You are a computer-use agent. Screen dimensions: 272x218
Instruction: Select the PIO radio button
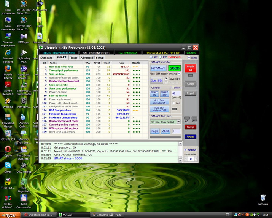pos(161,58)
